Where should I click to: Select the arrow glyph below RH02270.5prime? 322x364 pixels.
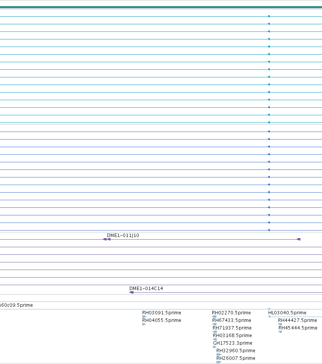(214, 317)
